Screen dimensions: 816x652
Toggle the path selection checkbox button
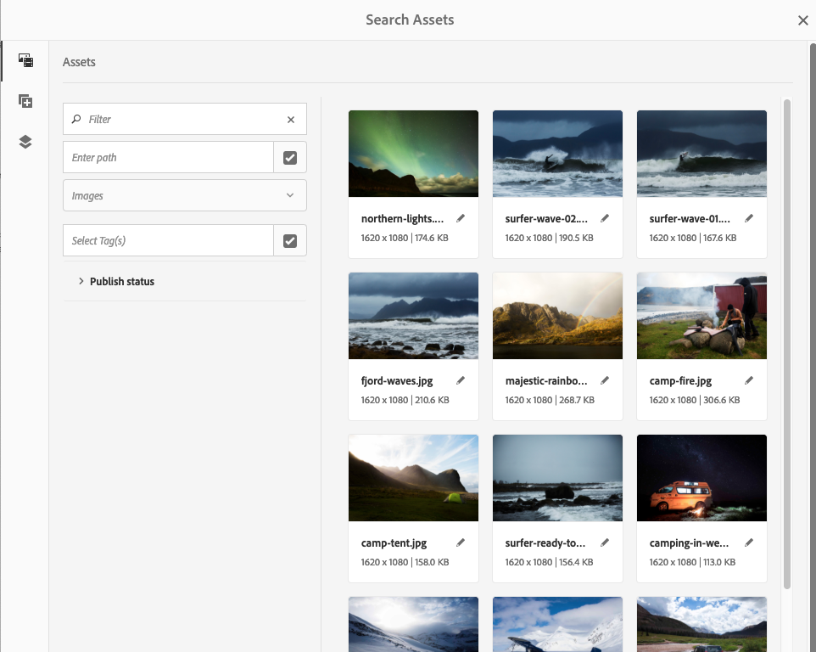pos(290,157)
